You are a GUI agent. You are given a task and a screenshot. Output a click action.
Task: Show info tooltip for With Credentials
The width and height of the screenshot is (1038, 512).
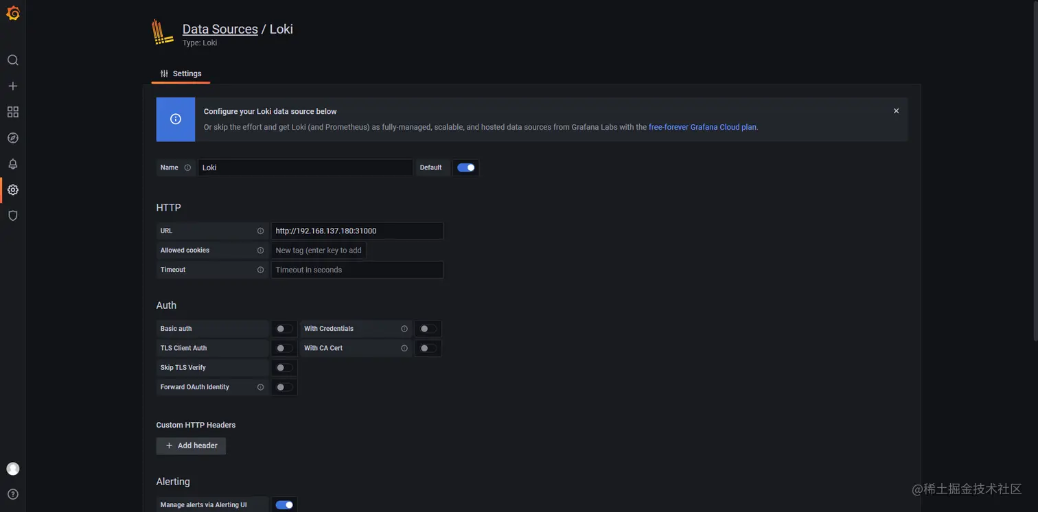coord(404,329)
